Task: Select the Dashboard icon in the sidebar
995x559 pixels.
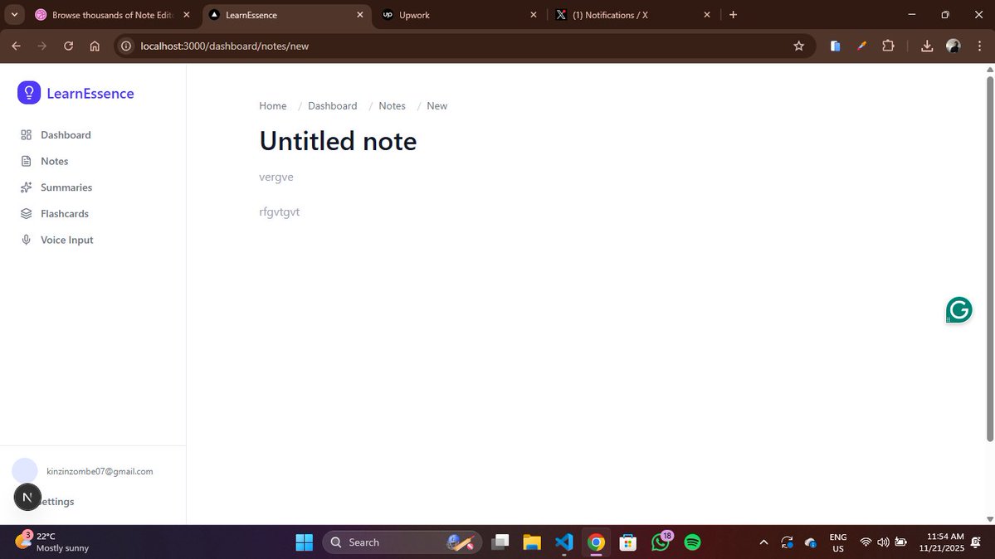Action: (x=26, y=134)
